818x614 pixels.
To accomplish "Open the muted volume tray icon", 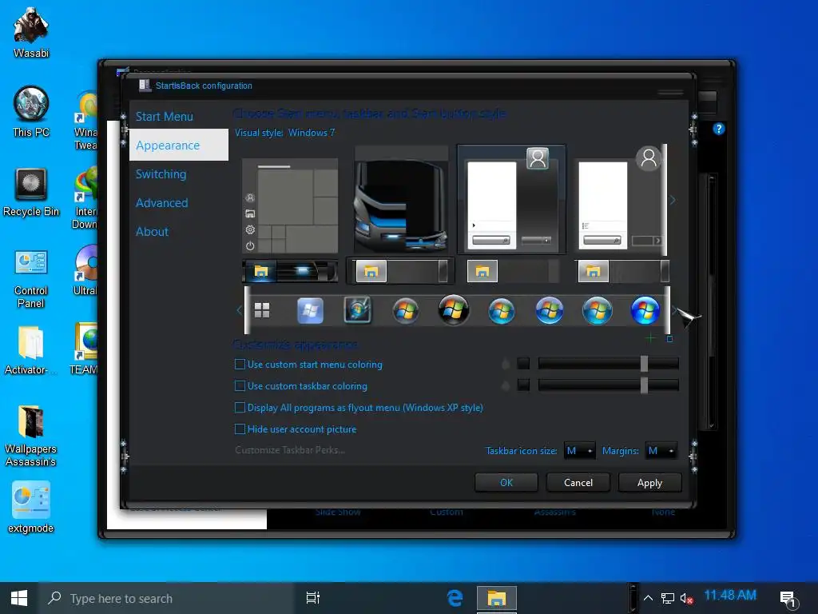I will click(x=686, y=598).
